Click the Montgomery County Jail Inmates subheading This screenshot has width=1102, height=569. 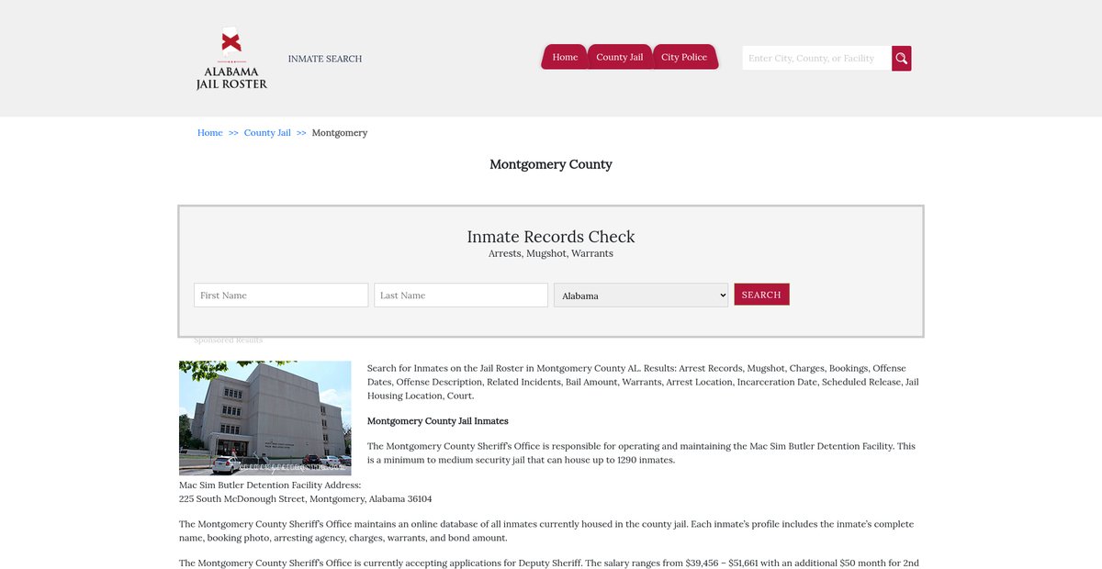click(x=437, y=421)
